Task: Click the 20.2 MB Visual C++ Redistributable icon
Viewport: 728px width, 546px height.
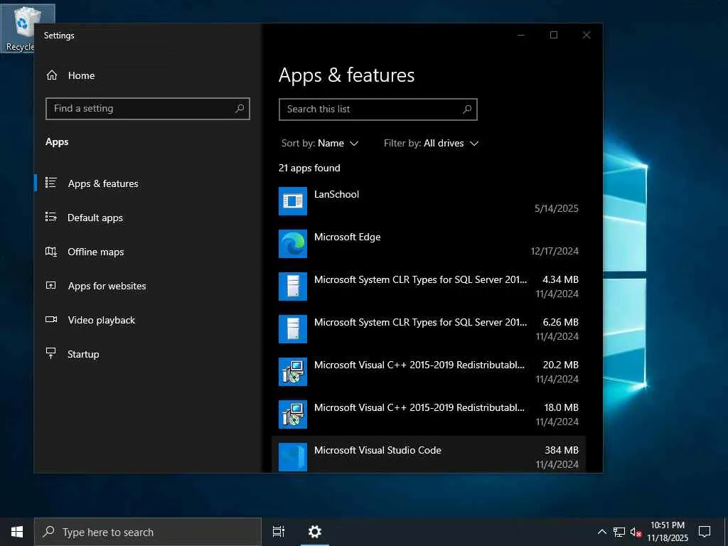Action: pos(293,372)
